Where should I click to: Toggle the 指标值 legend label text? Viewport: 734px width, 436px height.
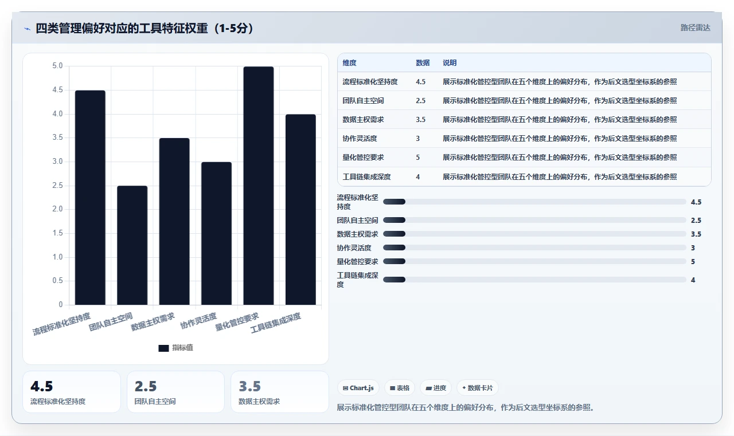coord(183,348)
